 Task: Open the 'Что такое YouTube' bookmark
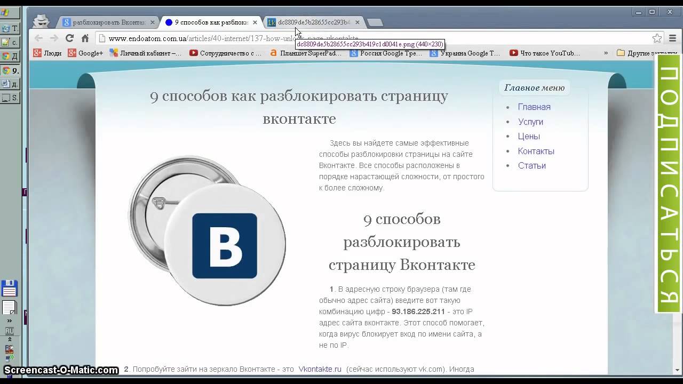(545, 53)
